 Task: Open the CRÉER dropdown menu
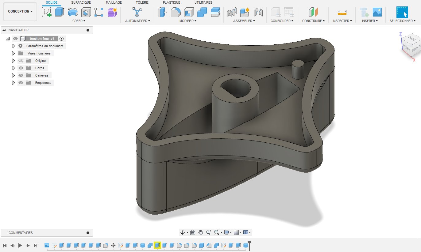(79, 21)
